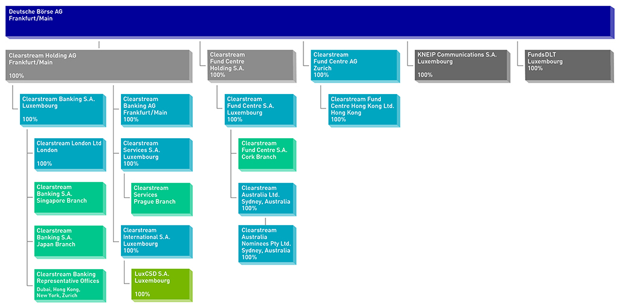Click the 100% label in the LuxCSD box

pos(142,294)
